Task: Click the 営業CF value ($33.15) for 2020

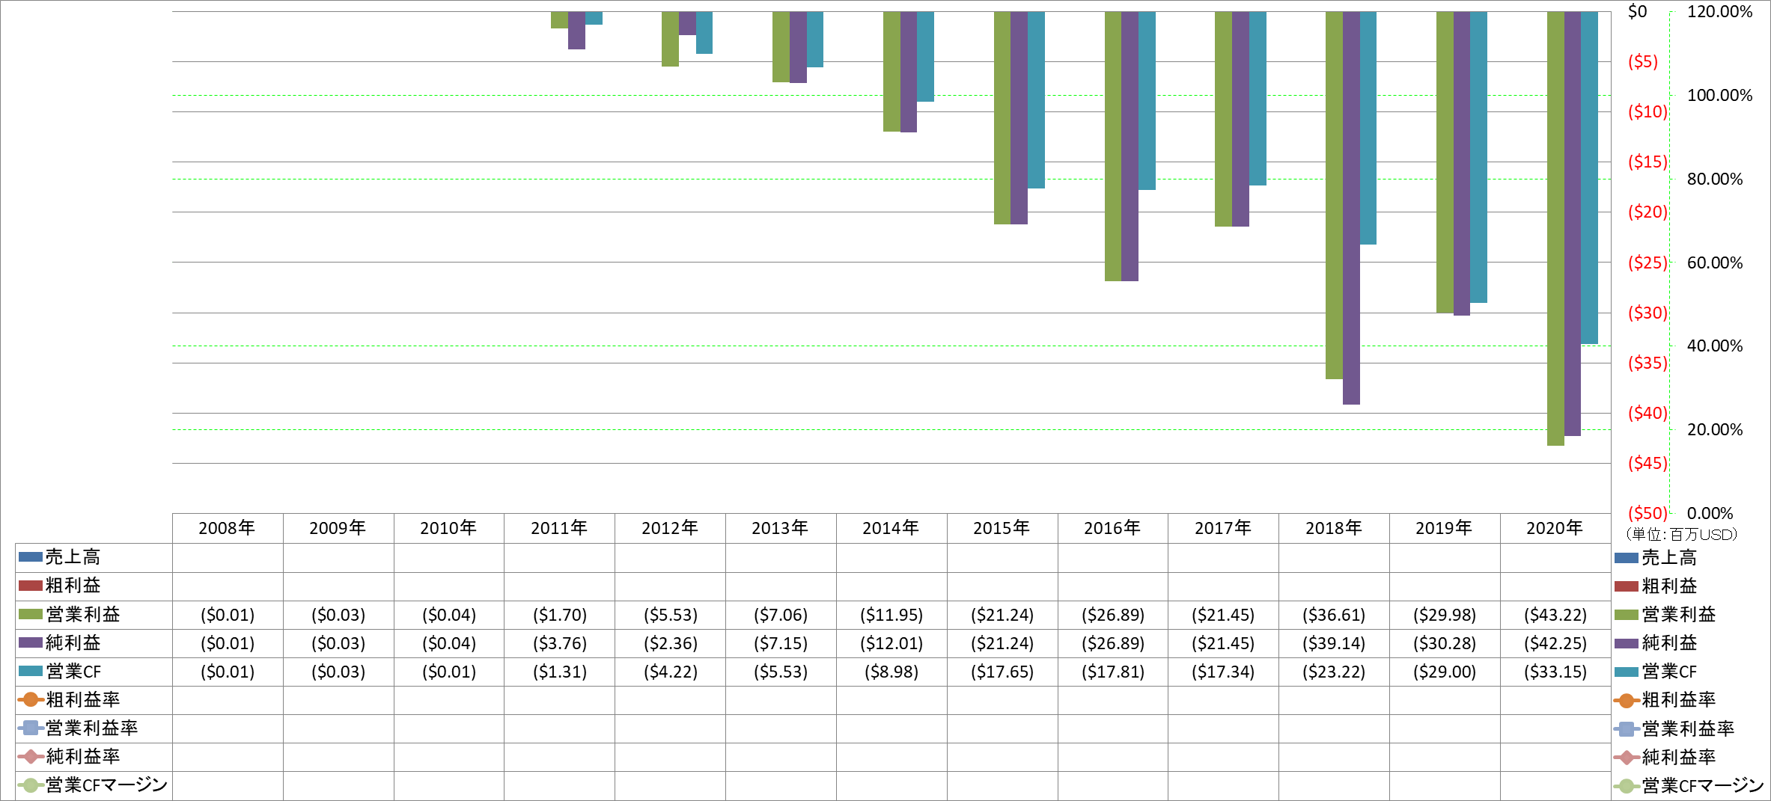Action: tap(1555, 672)
